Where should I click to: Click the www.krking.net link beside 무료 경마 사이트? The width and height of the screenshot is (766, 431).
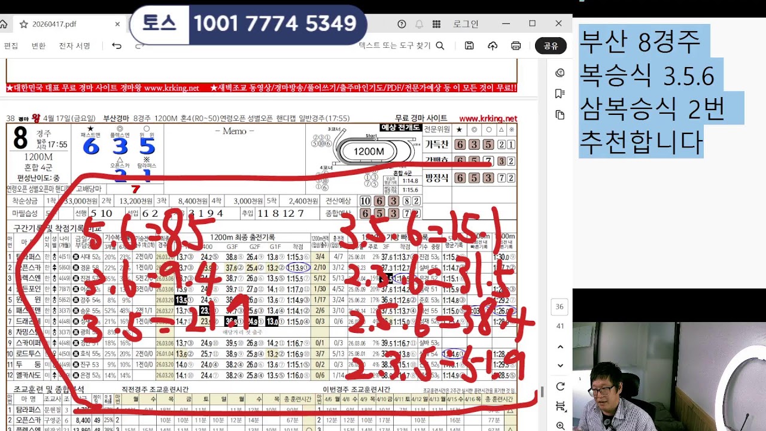pyautogui.click(x=488, y=119)
